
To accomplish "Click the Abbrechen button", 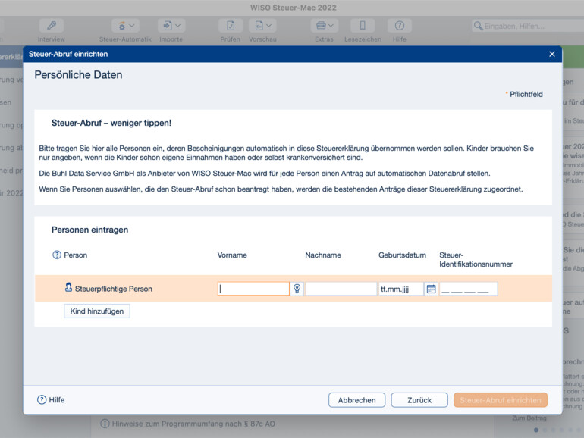I will click(356, 400).
